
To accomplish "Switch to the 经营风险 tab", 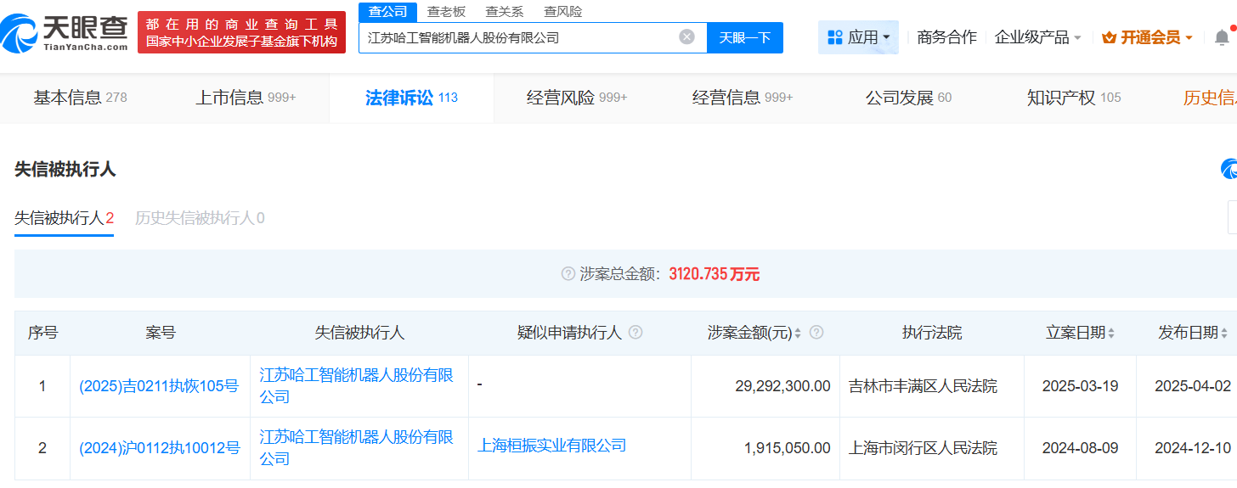I will click(x=576, y=98).
